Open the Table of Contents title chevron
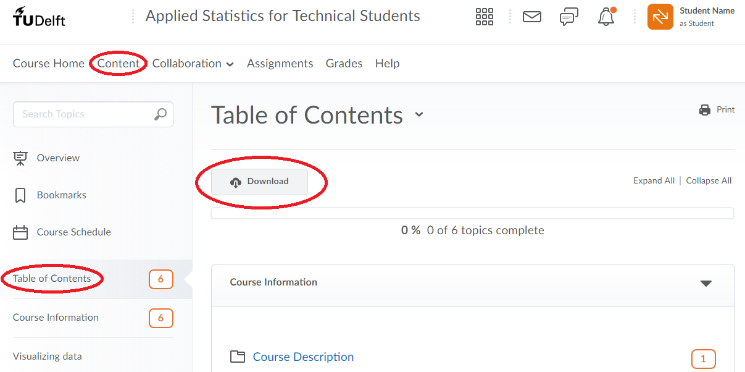The height and width of the screenshot is (372, 745). [x=419, y=115]
